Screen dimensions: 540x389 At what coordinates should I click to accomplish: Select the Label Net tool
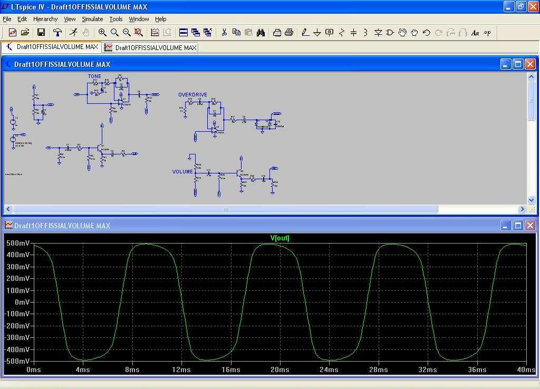click(x=329, y=33)
